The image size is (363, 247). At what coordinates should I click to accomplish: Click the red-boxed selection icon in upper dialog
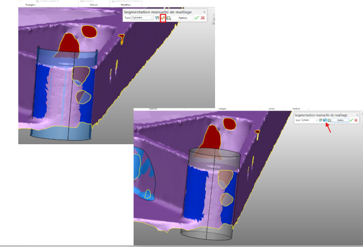tap(163, 18)
